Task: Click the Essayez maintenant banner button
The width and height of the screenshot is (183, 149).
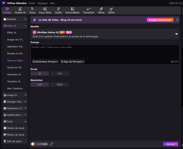Action: click(160, 20)
